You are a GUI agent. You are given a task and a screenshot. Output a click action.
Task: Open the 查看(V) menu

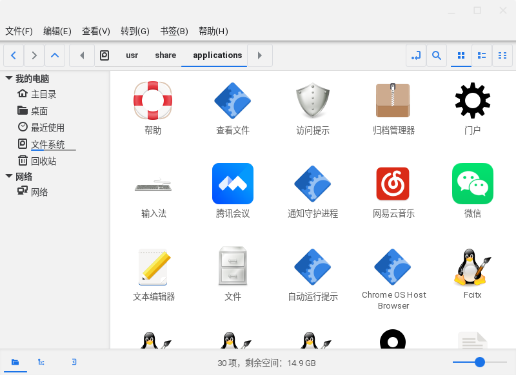point(95,31)
